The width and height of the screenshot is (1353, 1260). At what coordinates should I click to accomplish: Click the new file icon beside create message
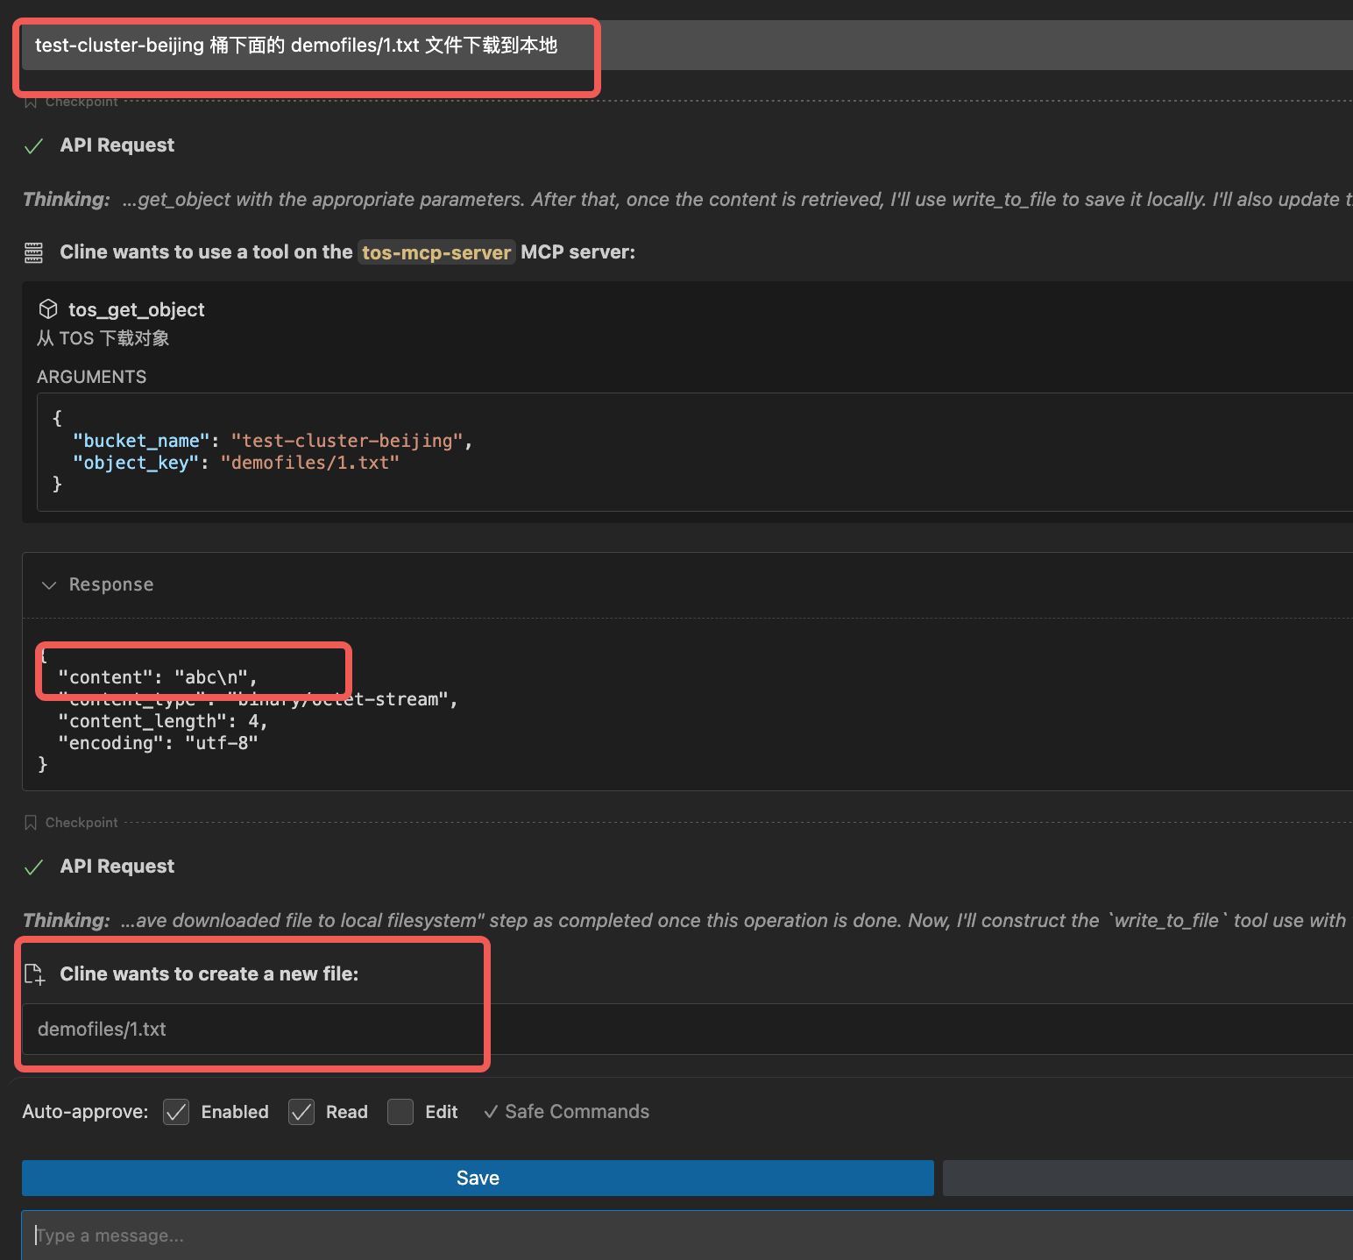tap(34, 974)
